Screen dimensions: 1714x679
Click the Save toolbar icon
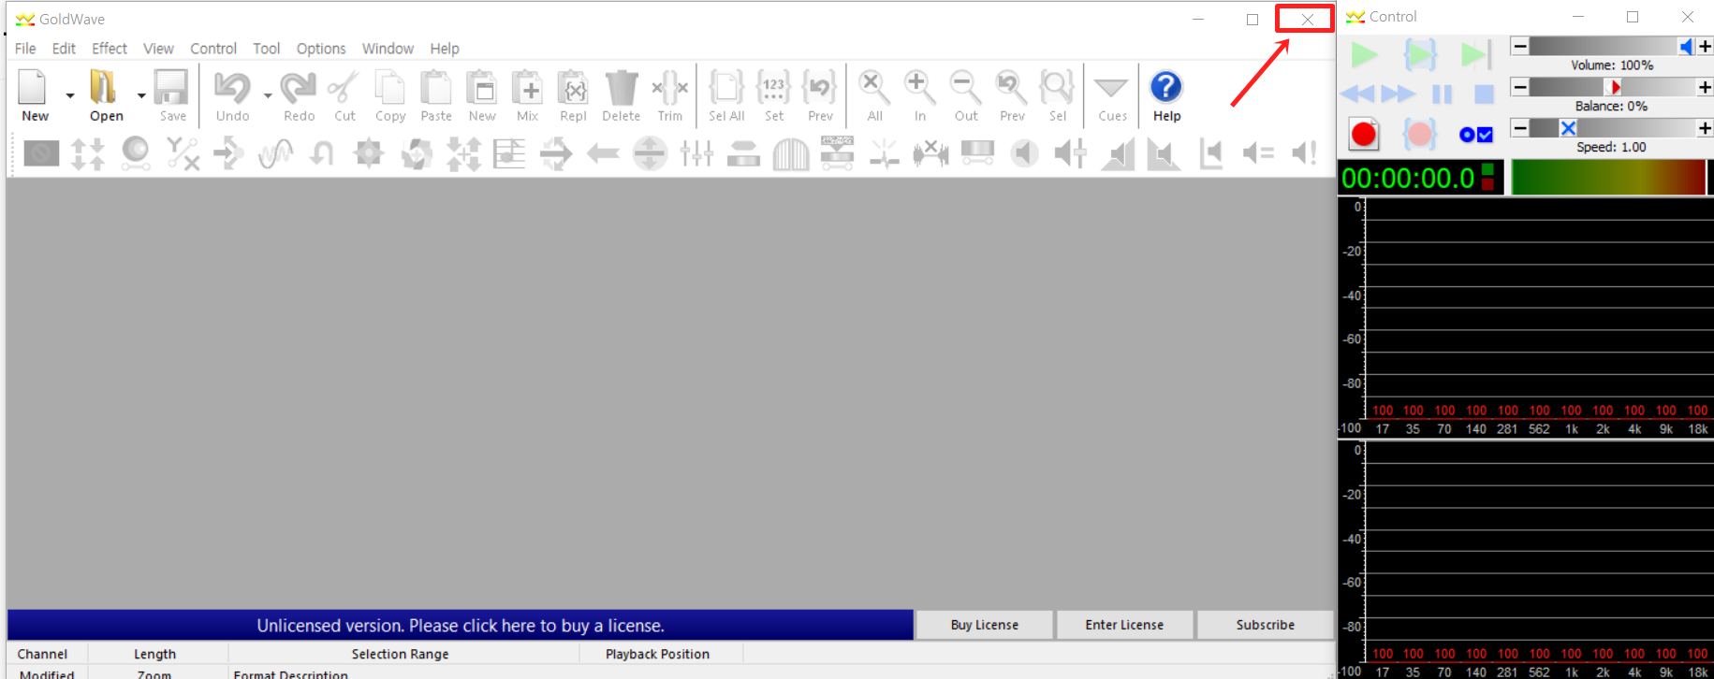(x=171, y=88)
